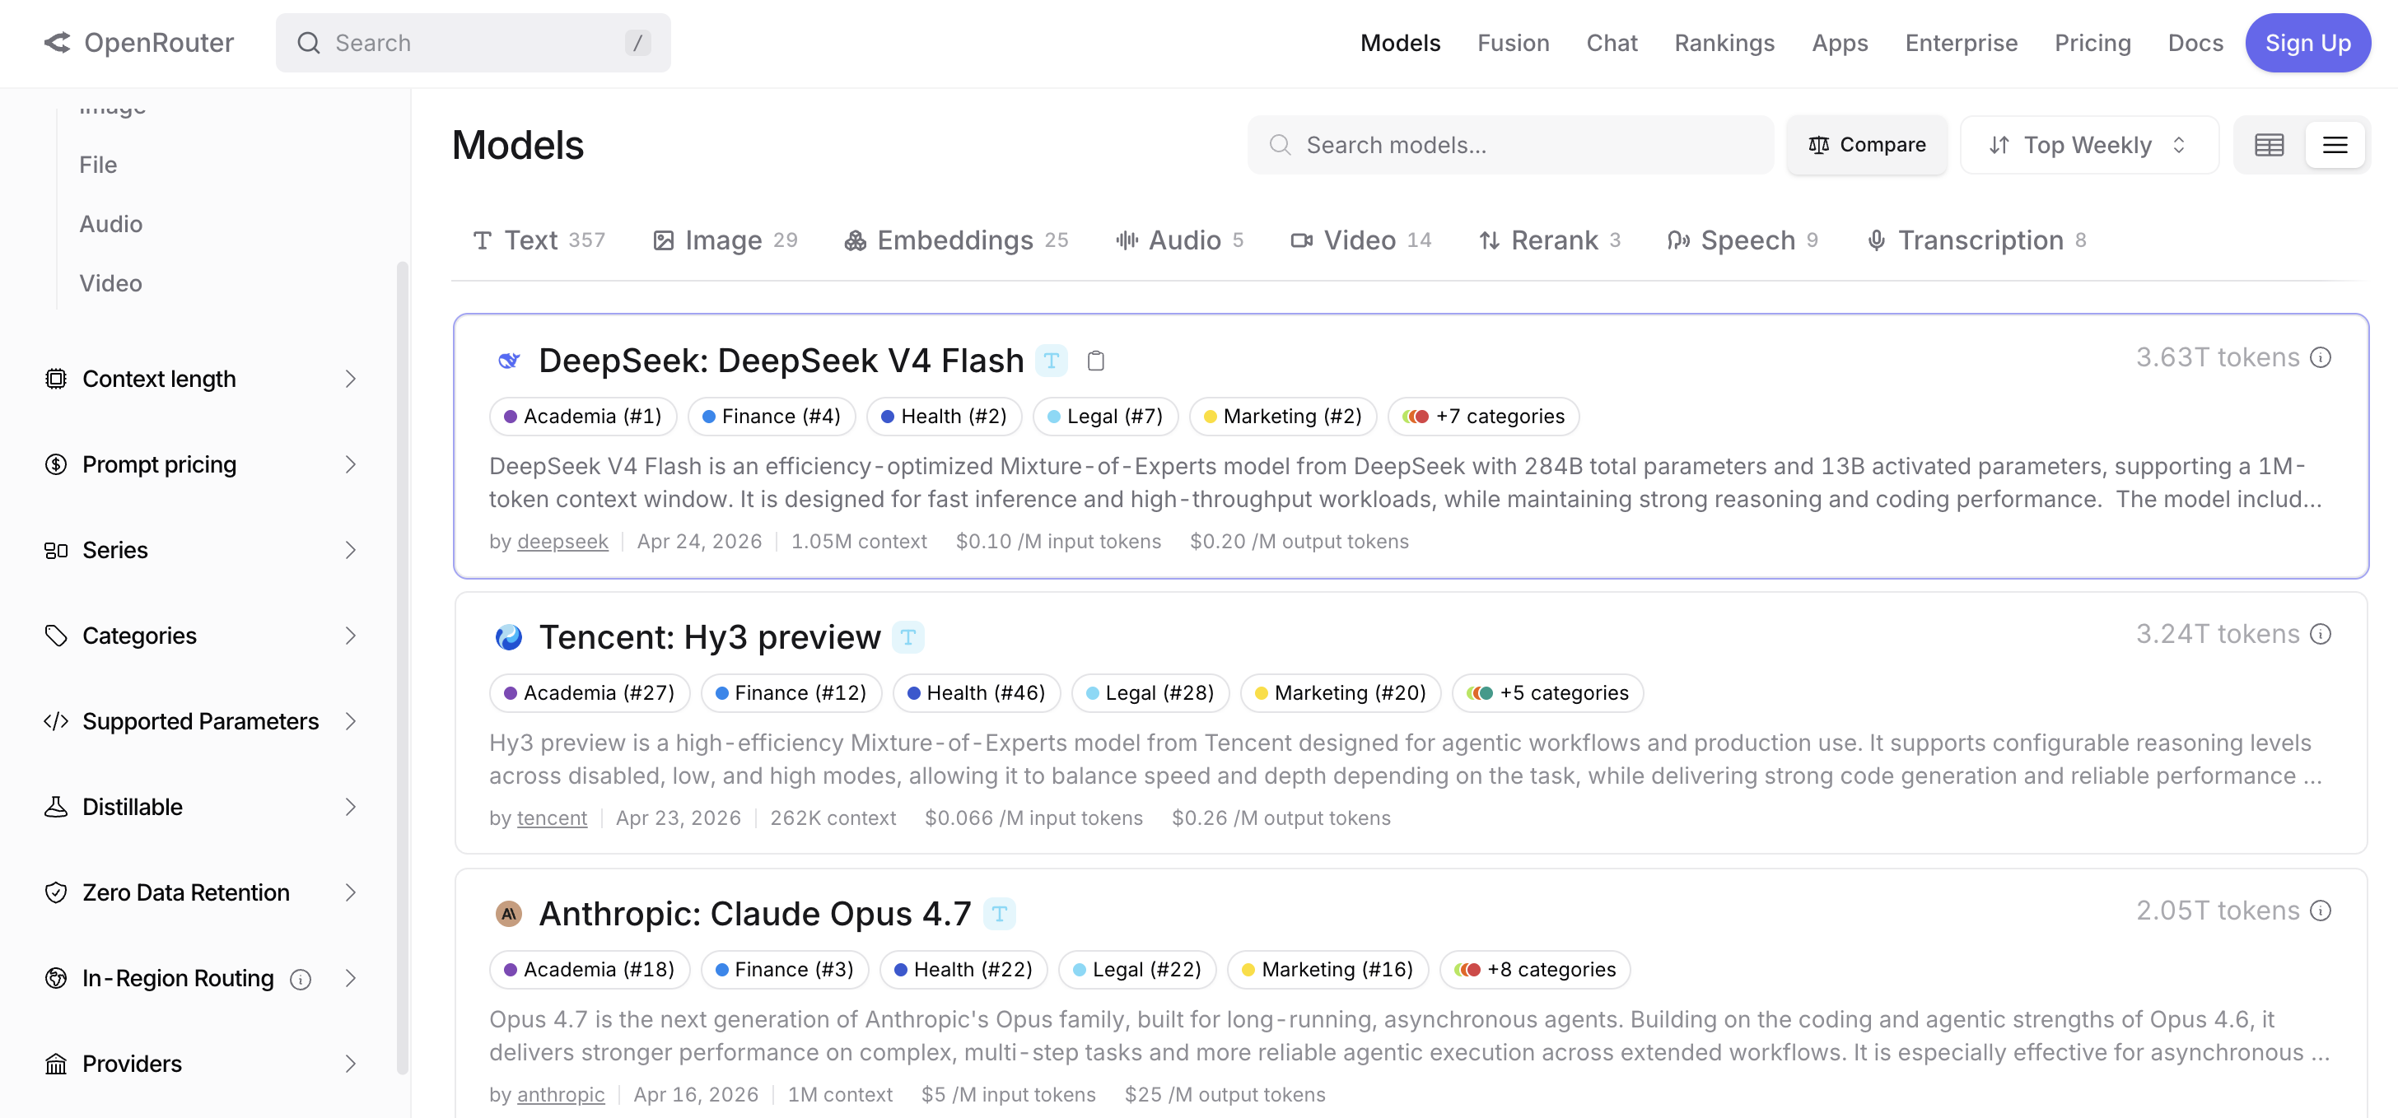The height and width of the screenshot is (1118, 2398).
Task: Select the Audio models tab
Action: point(1179,240)
